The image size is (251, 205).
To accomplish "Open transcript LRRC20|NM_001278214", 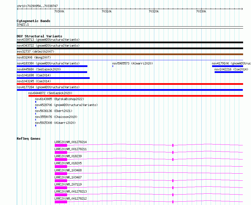I will pyautogui.click(x=71, y=142).
